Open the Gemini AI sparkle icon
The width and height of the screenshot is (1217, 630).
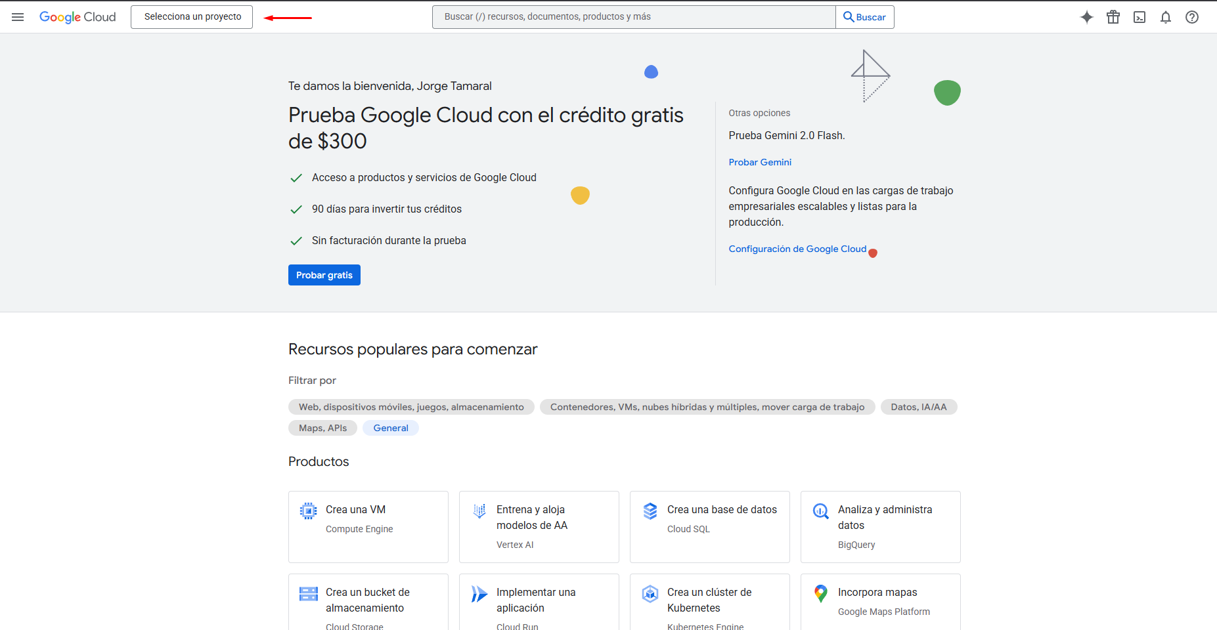click(1086, 17)
